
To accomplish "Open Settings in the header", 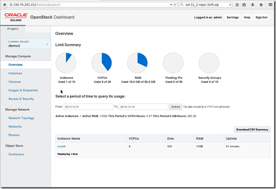I will click(x=233, y=17).
